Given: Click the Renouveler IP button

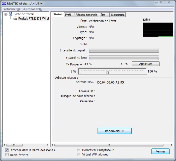Looking at the screenshot, I should (x=115, y=131).
